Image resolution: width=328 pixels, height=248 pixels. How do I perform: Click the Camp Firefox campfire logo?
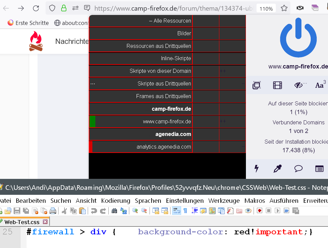36,41
